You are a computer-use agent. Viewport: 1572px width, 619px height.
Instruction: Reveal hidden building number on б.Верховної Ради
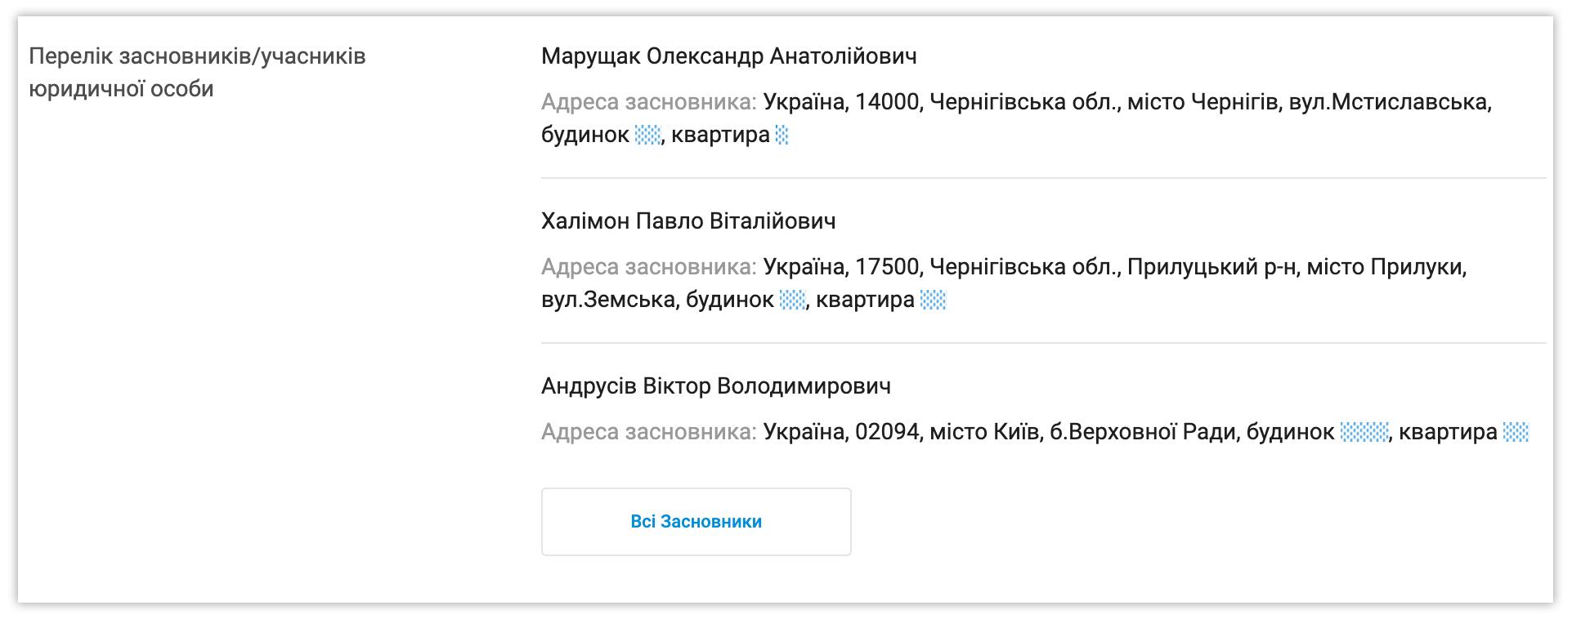1364,432
